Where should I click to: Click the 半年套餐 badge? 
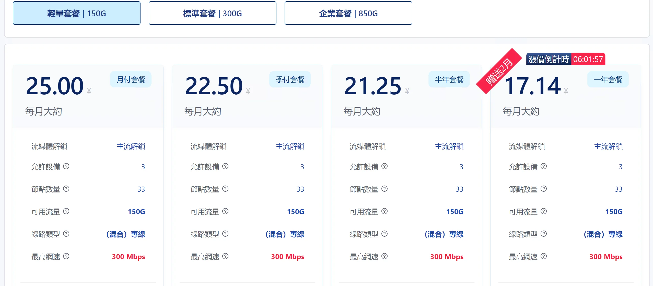(x=449, y=79)
